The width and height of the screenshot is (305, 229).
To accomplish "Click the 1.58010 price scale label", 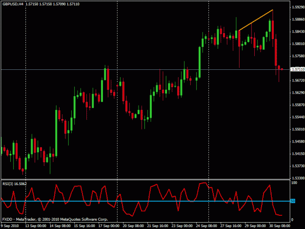I will click(x=298, y=44).
